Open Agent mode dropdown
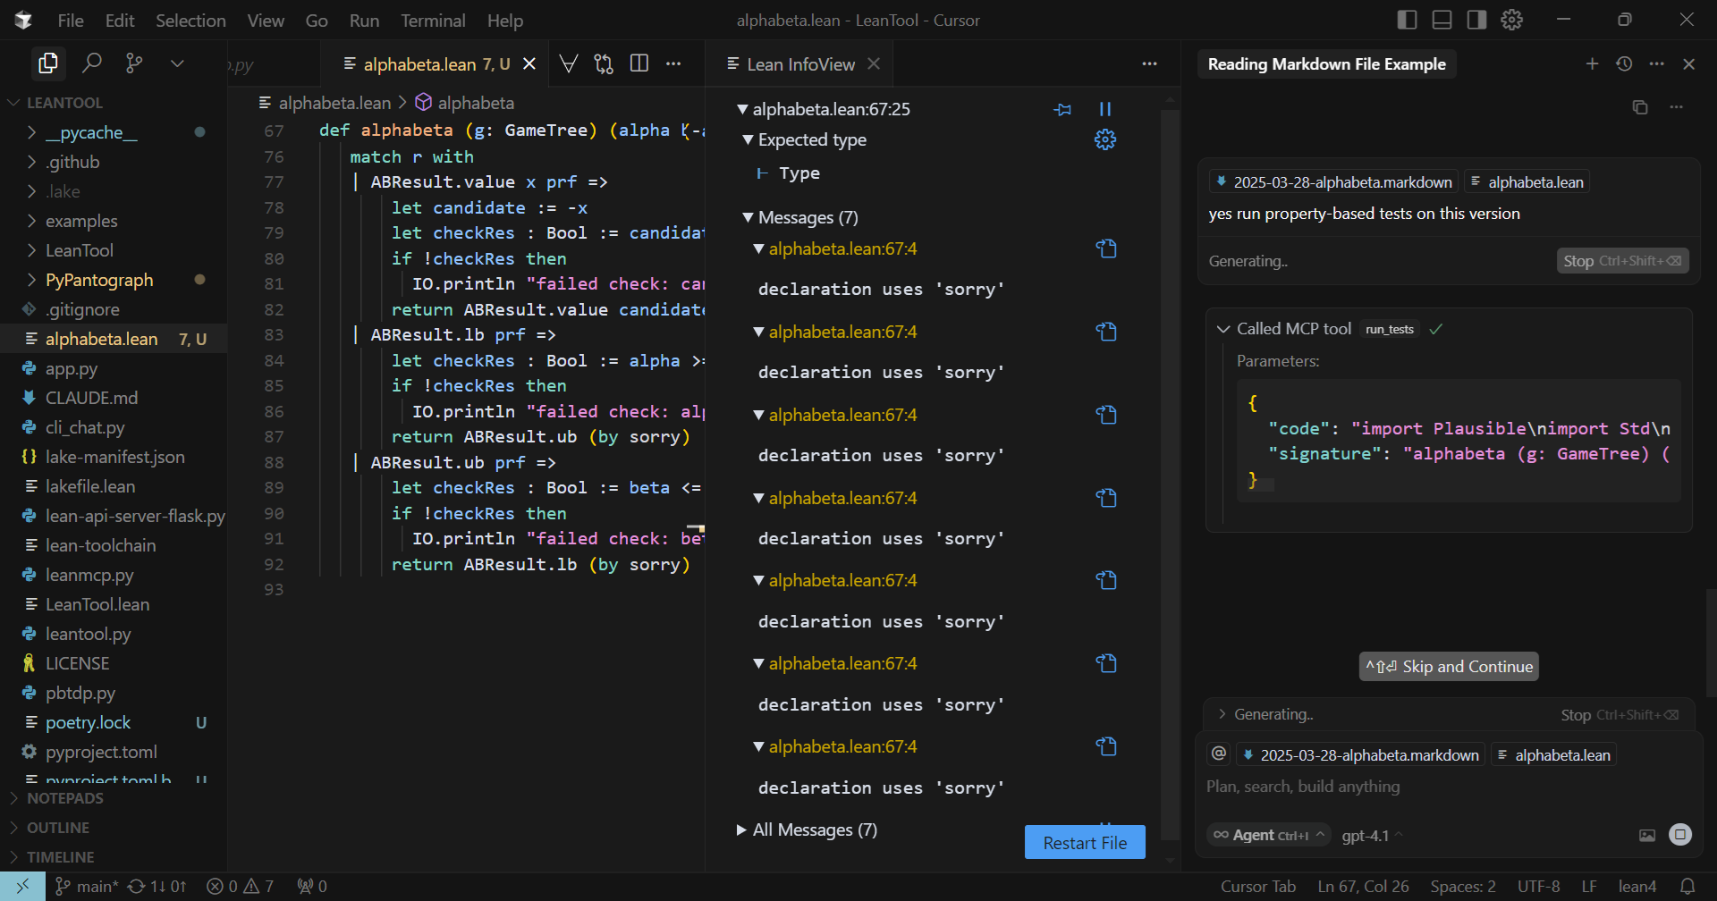Screen dimensions: 1717x901 [1268, 835]
